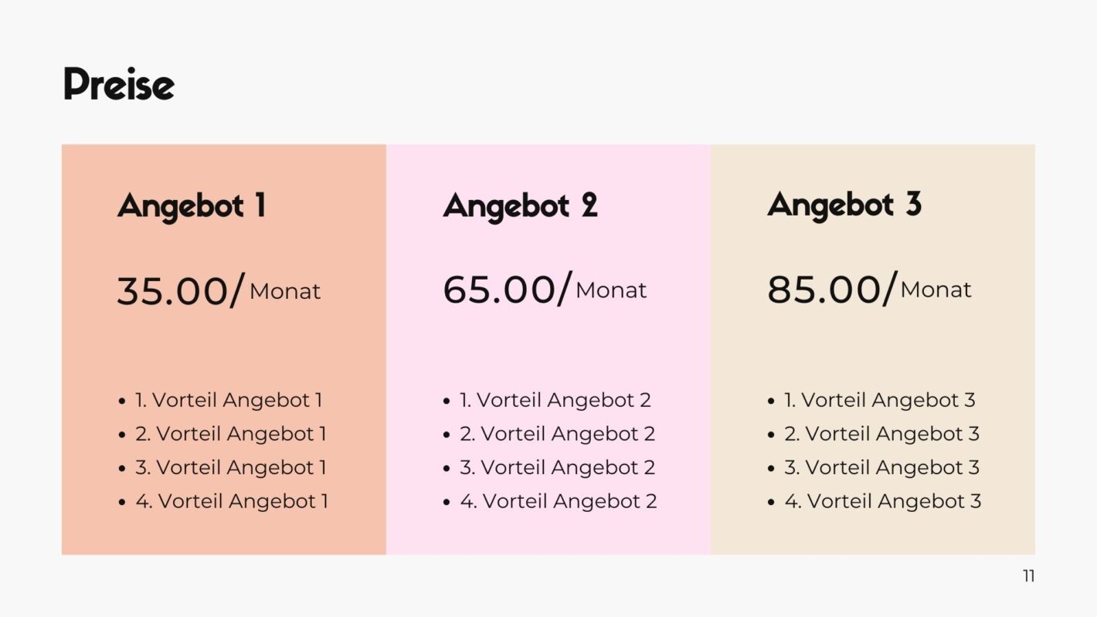Image resolution: width=1097 pixels, height=617 pixels.
Task: Select bullet 4. Vorteil Angebot 1
Action: pos(232,501)
